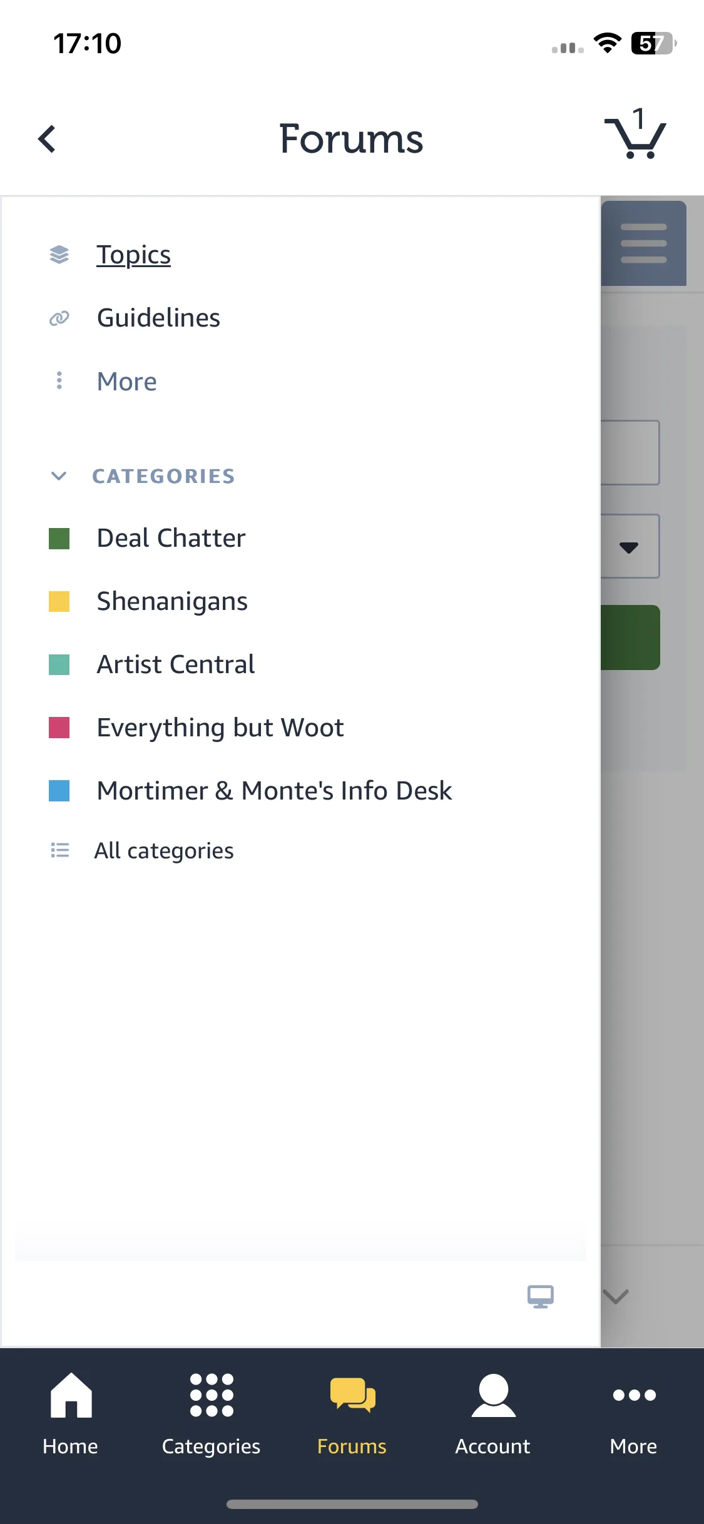Collapse the Categories section chevron
Screen dimensions: 704x1524
[59, 476]
